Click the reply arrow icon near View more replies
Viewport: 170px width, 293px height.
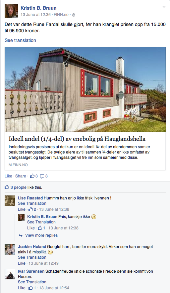coord(21,235)
